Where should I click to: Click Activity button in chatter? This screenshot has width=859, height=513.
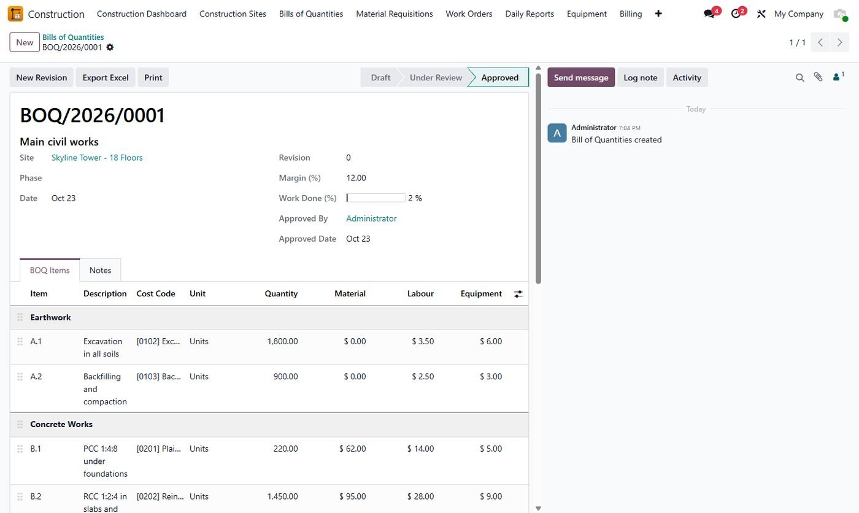687,77
